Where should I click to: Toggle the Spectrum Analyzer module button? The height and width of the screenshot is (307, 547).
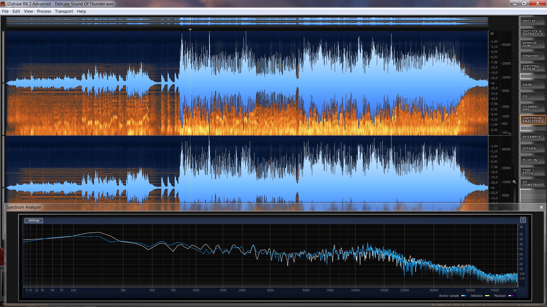click(x=532, y=120)
